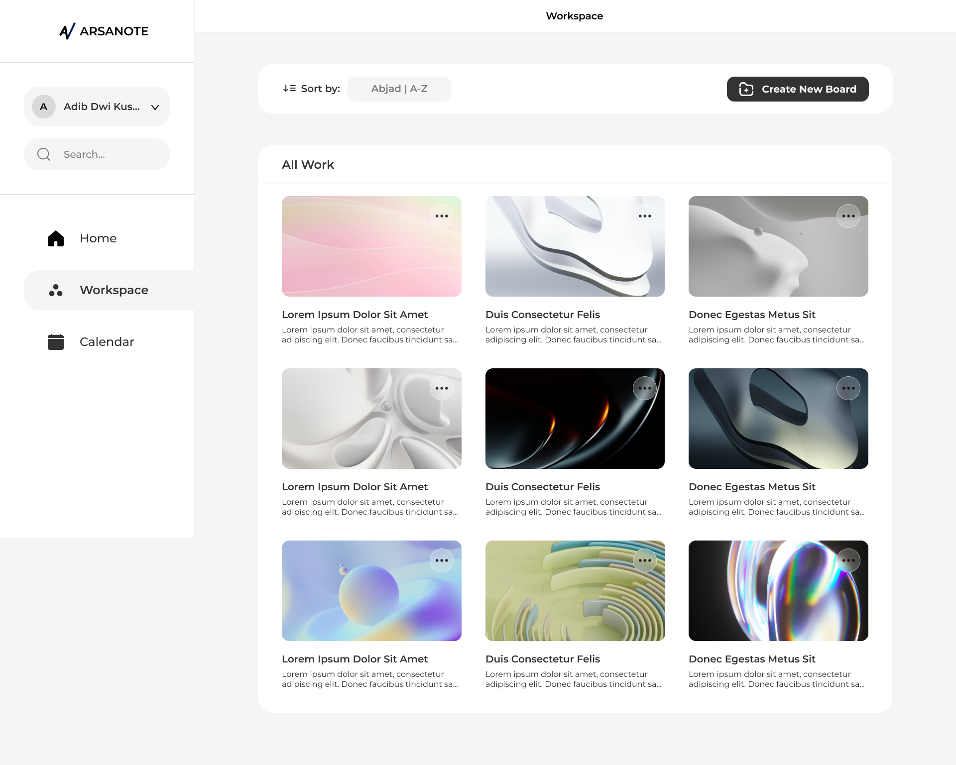Click the Calendar icon in sidebar
Screen dimensions: 956x765
click(56, 342)
